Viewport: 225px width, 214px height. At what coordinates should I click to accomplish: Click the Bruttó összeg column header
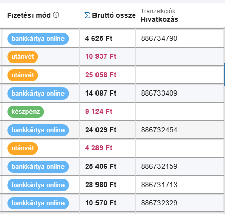pyautogui.click(x=114, y=15)
